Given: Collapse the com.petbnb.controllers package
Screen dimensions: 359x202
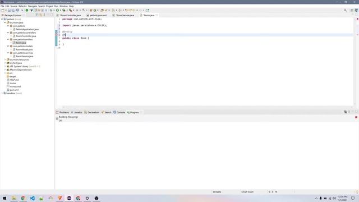Looking at the screenshot, I should pos(8,33).
